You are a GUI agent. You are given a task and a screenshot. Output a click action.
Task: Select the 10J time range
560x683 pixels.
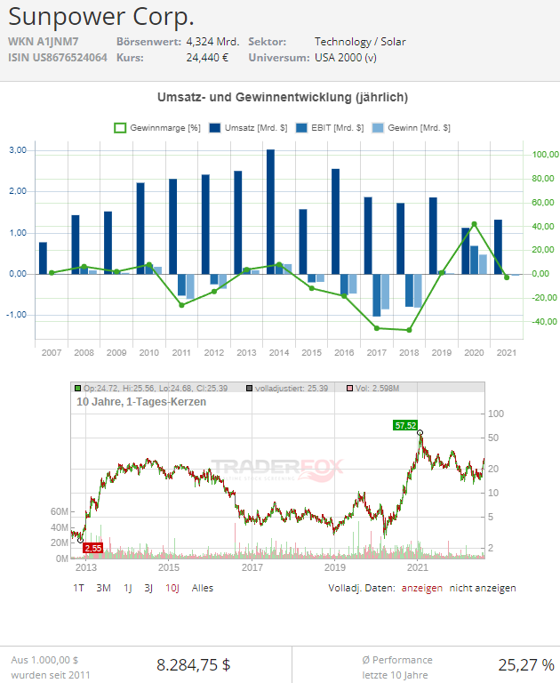pos(172,588)
